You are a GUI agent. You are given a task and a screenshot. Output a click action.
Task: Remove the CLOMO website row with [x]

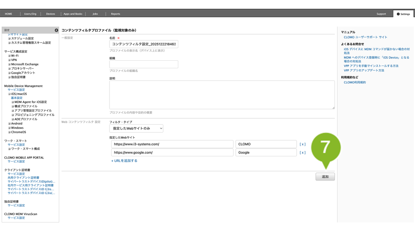coord(302,144)
